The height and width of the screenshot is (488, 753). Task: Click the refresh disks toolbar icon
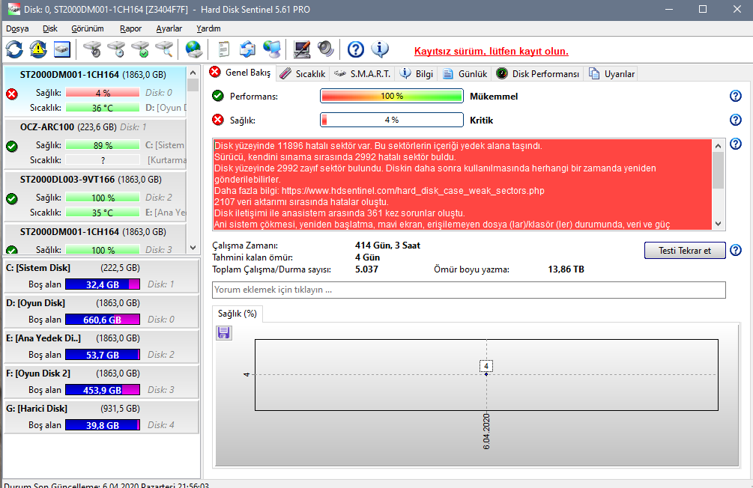tap(14, 49)
